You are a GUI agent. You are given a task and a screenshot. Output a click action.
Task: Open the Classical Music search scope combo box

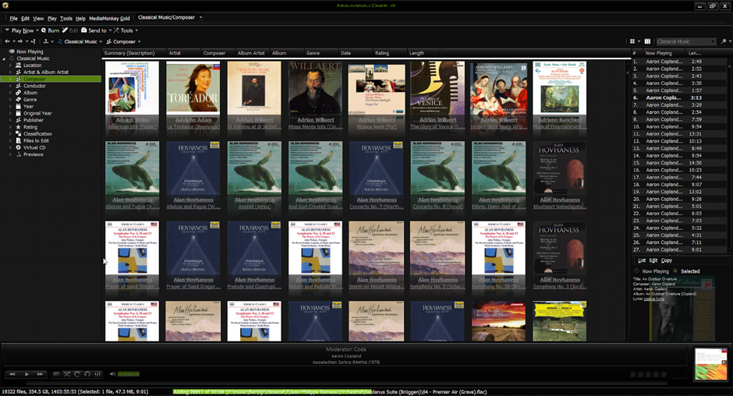pos(685,41)
